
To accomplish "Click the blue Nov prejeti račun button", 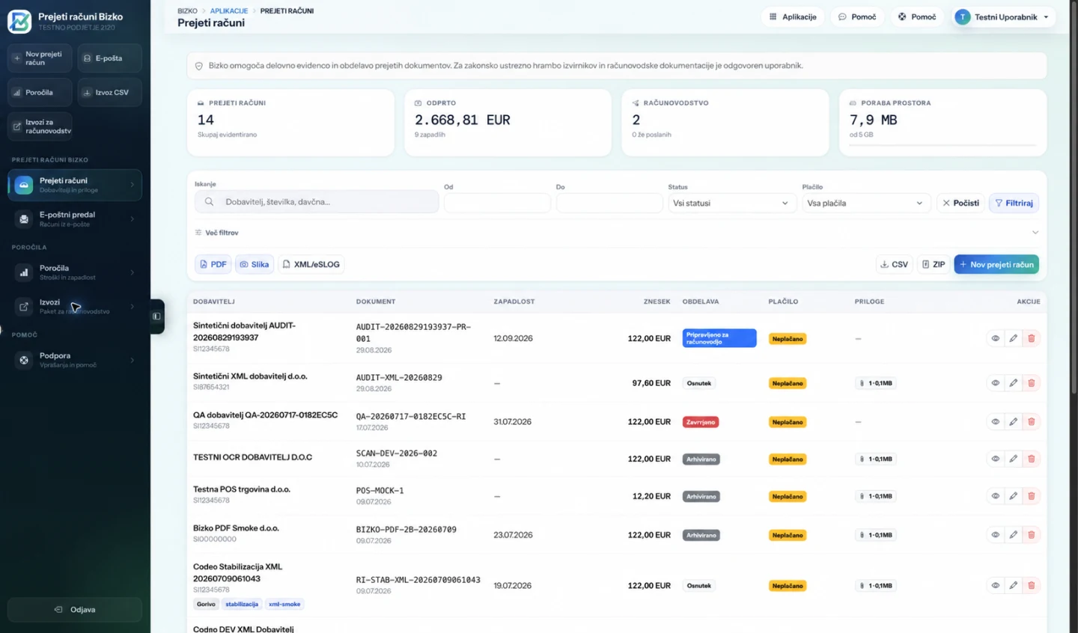I will [x=996, y=264].
